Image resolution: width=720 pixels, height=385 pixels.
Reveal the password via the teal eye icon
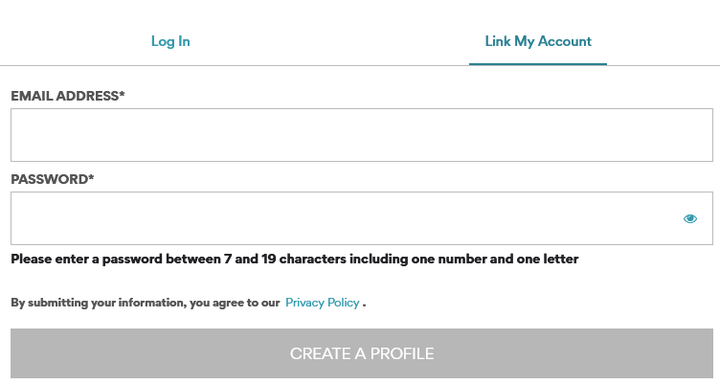click(690, 218)
